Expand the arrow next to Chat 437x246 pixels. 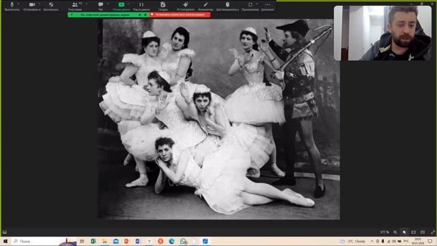[108, 4]
